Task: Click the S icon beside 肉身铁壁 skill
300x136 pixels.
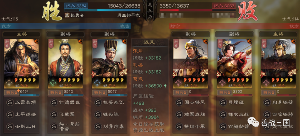Action: coord(267,102)
